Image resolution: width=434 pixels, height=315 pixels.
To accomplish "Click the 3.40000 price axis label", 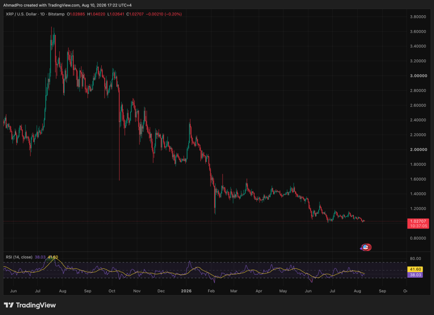I will click(x=418, y=46).
